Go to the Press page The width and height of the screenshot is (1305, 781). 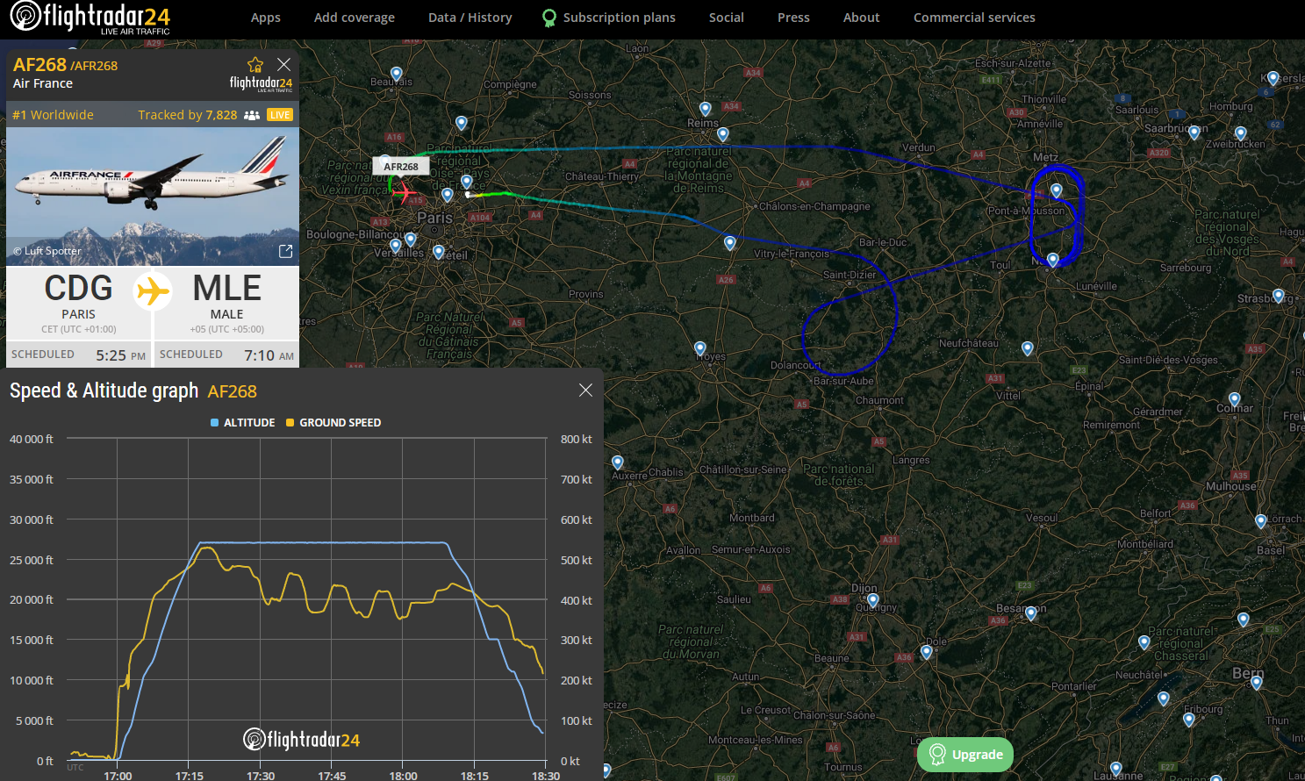point(793,18)
